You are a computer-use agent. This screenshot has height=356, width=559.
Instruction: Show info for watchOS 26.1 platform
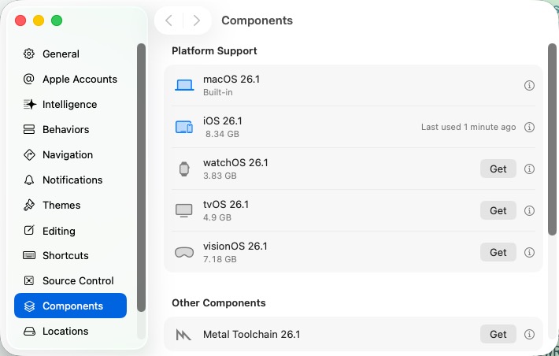click(x=530, y=169)
